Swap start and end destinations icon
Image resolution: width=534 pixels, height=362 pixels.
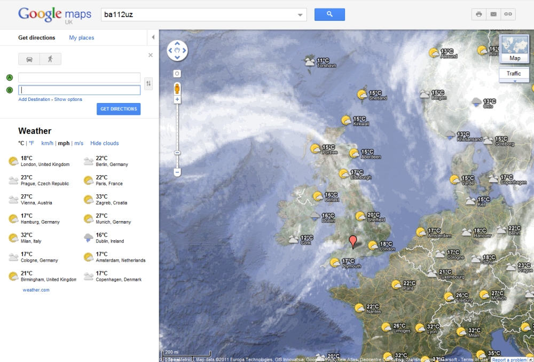(x=148, y=83)
